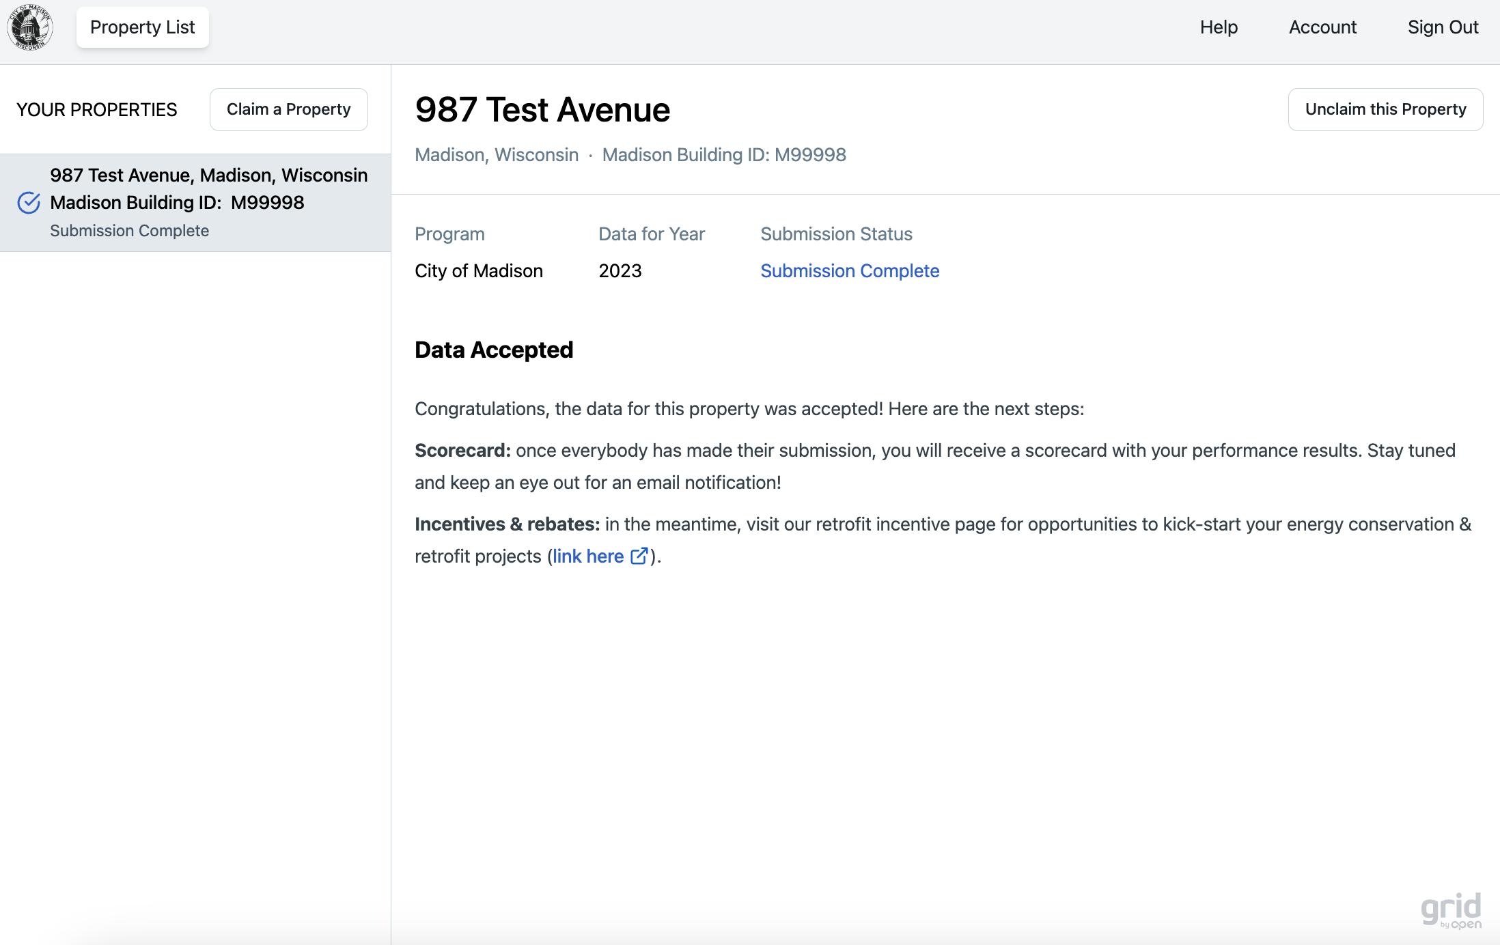
Task: Click the blue checkmark submission status icon
Action: coord(29,203)
